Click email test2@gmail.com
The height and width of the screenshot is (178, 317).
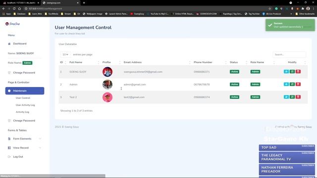(x=134, y=97)
